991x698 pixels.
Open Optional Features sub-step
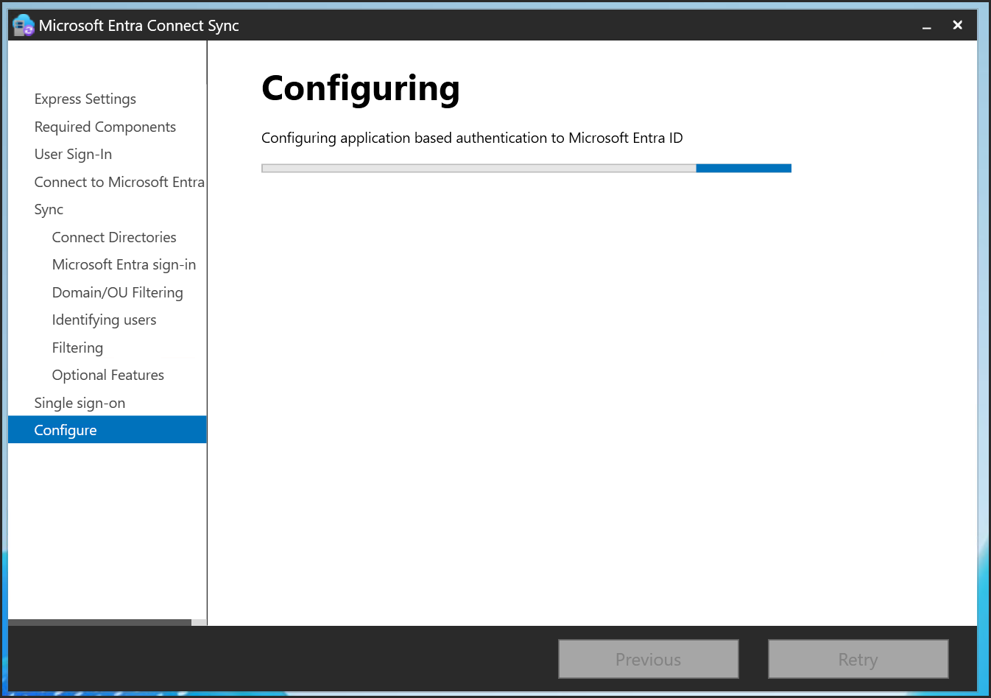coord(108,375)
